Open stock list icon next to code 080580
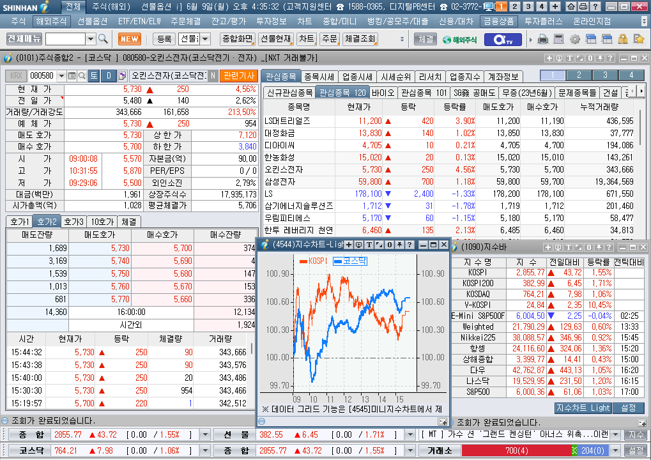651x460 pixels. [x=72, y=75]
